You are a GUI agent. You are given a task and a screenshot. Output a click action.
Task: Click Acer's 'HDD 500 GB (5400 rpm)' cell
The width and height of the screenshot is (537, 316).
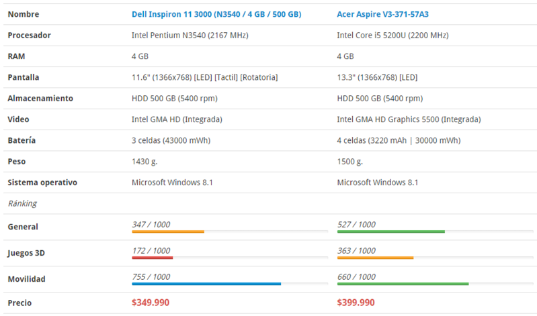(x=380, y=99)
